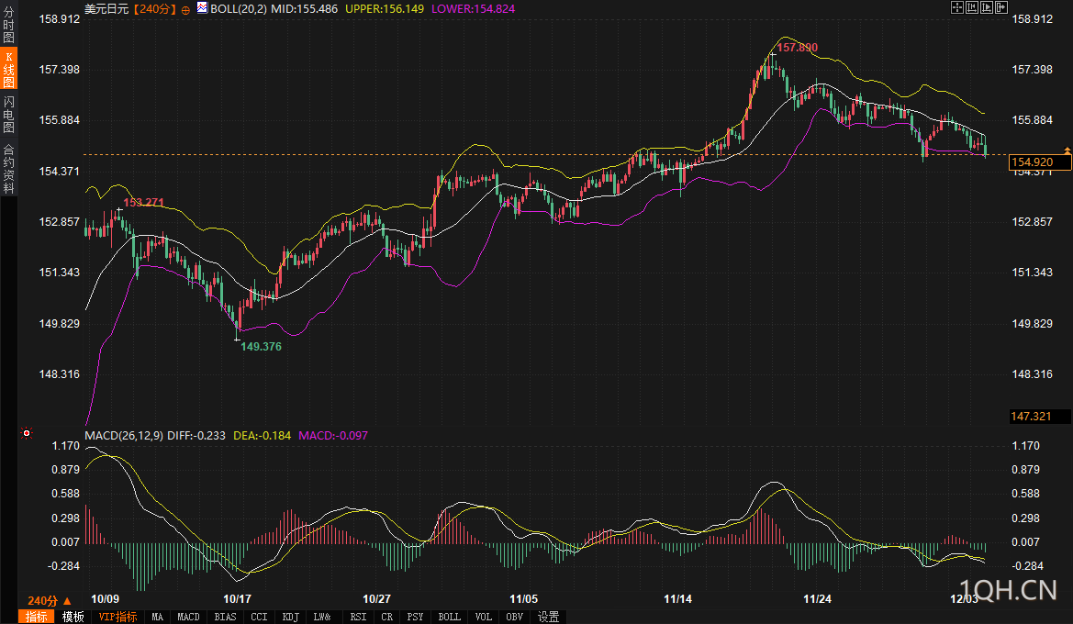Click the jump-to-start chart icon
The height and width of the screenshot is (624, 1073).
(x=970, y=7)
